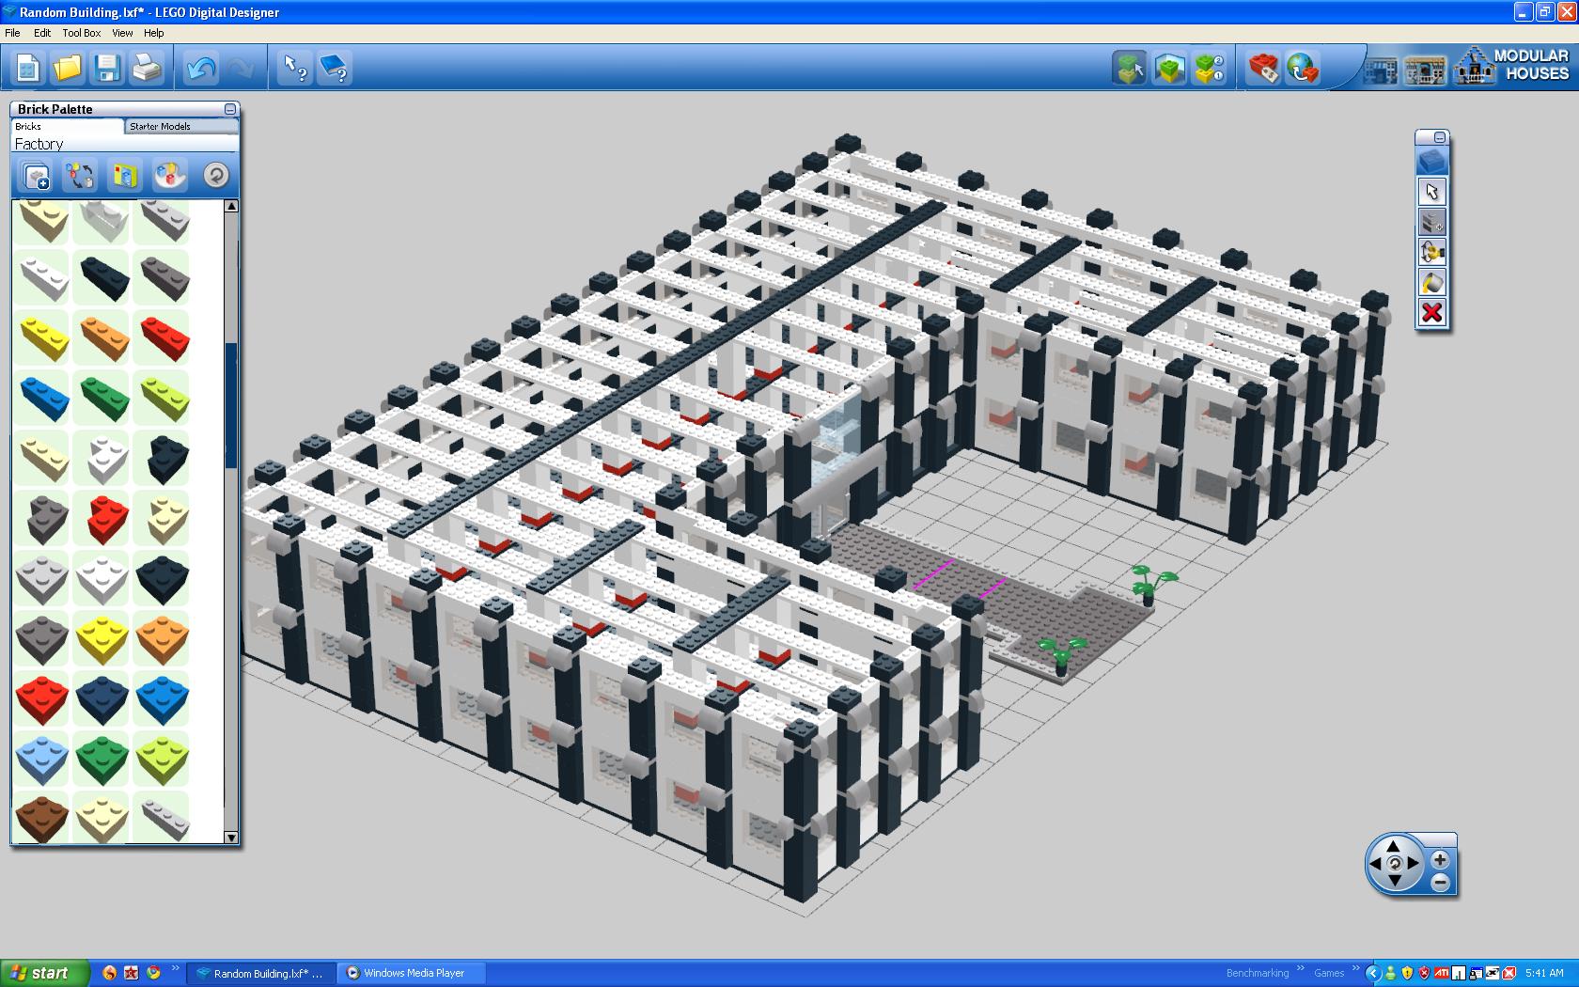
Task: Activate the What's This help cursor
Action: [x=296, y=68]
